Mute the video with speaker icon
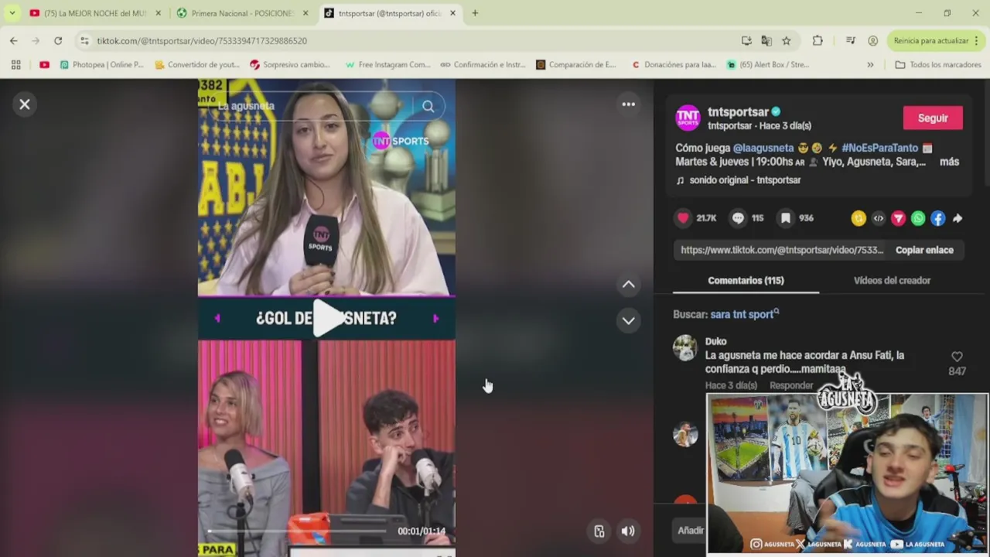 [x=628, y=531]
